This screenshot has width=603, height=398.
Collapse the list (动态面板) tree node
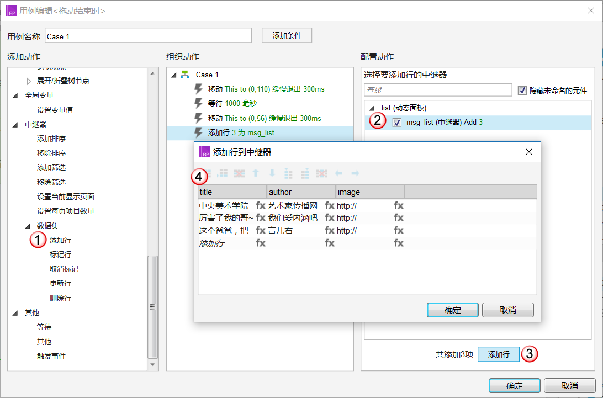pos(372,108)
